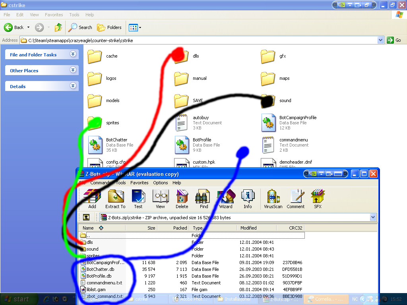Select the autobuy text document
The height and width of the screenshot is (305, 407).
(199, 123)
